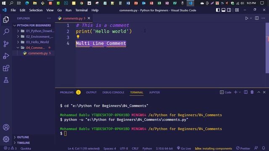
Task: Open the new terminal launch profile dropdown
Action: (240, 92)
